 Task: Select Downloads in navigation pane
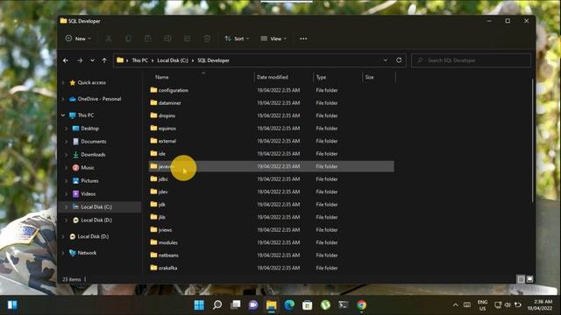click(x=93, y=155)
